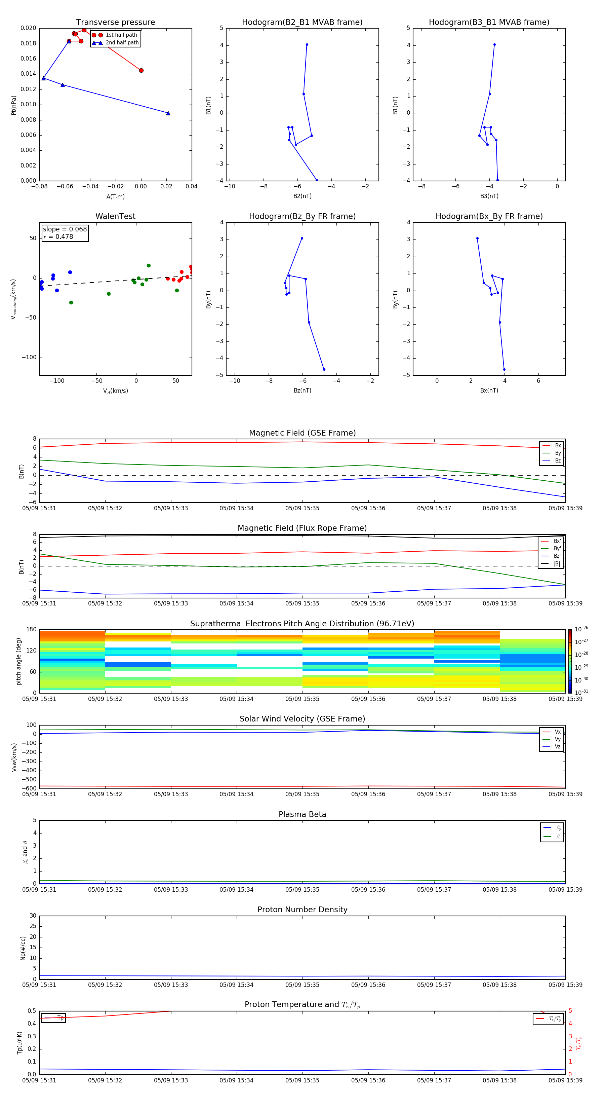Click the Proton Temperature and Te/Tp title

[x=302, y=1005]
